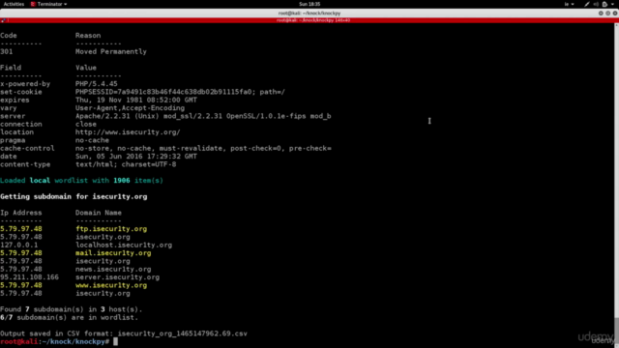
Task: Close the Terminator window
Action: point(615,13)
